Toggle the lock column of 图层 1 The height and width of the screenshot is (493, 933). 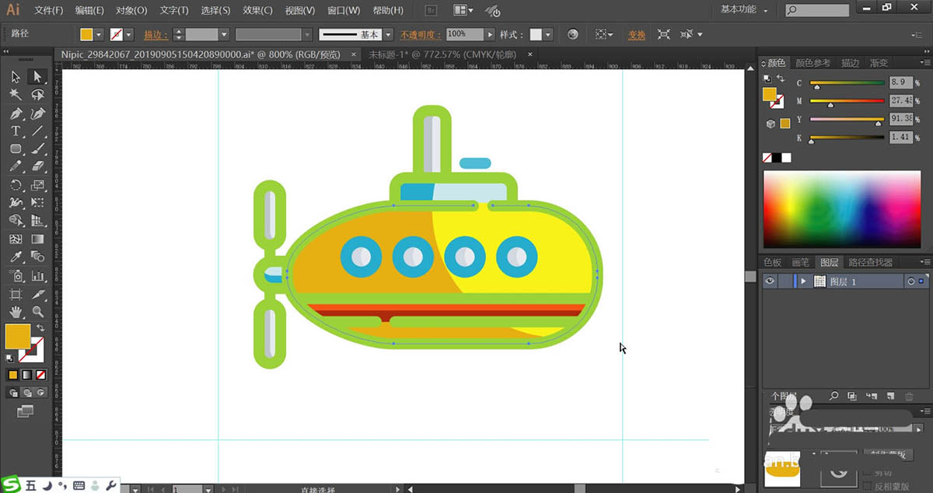coord(784,281)
